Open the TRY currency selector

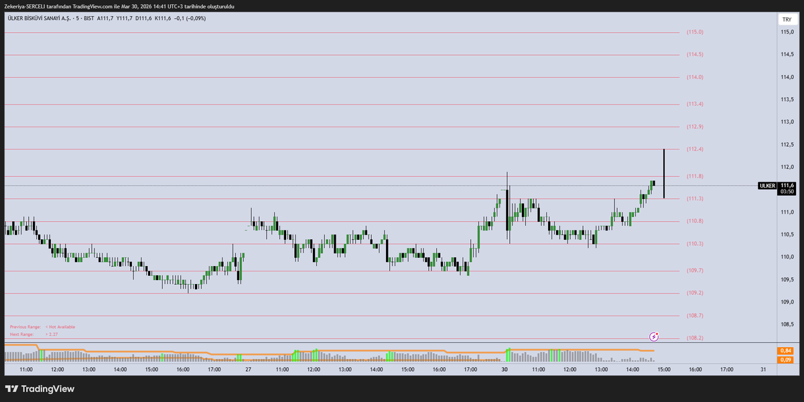coord(786,20)
